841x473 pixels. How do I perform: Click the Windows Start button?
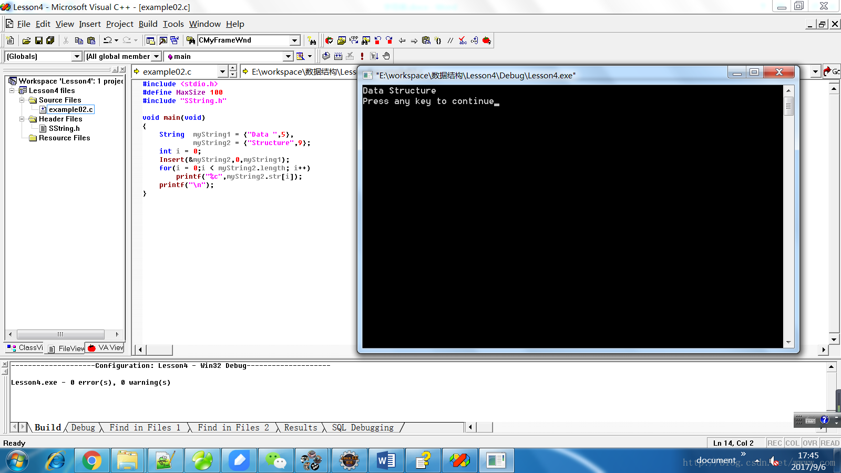click(x=17, y=461)
